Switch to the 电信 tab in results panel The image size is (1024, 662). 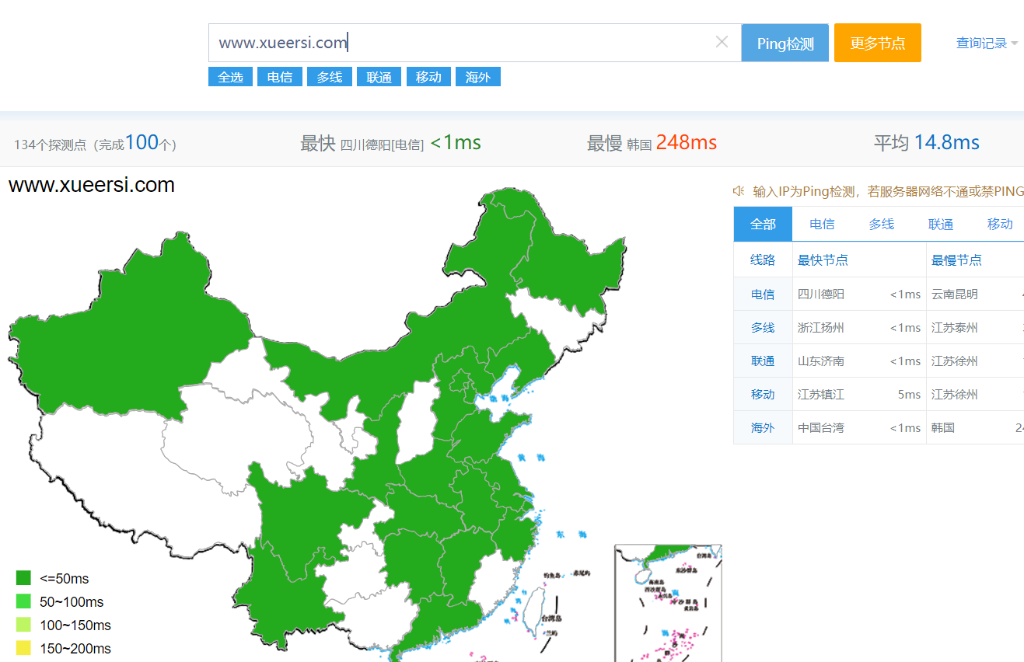[x=822, y=224]
